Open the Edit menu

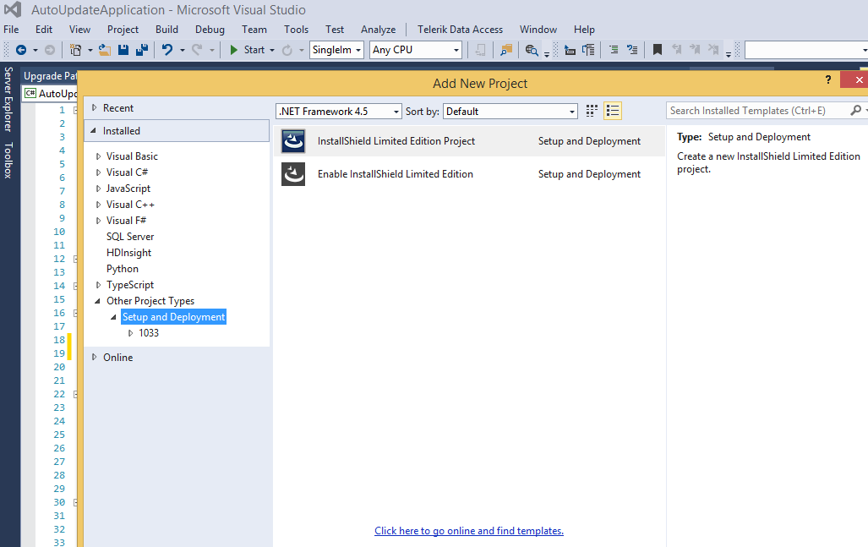coord(44,30)
